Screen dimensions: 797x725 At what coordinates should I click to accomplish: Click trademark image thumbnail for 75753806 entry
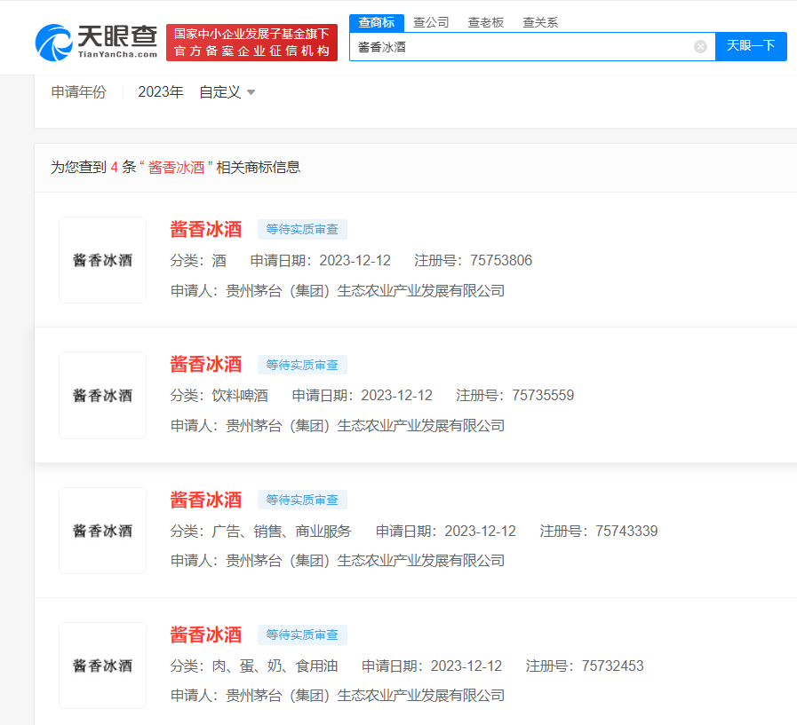pos(103,260)
